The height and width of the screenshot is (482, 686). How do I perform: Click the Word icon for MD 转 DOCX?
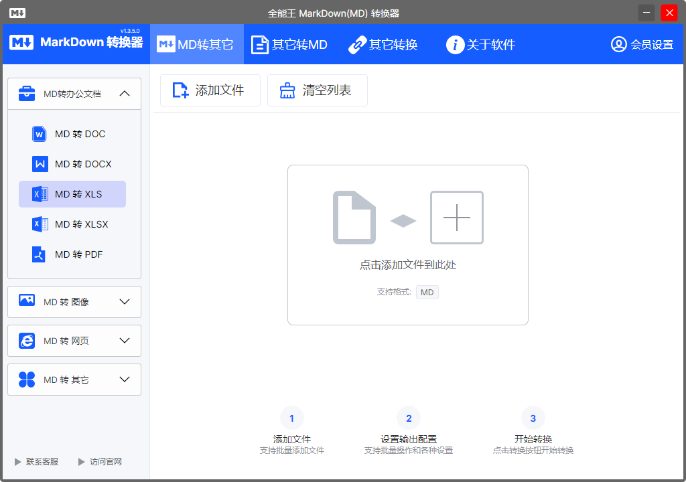coord(40,164)
